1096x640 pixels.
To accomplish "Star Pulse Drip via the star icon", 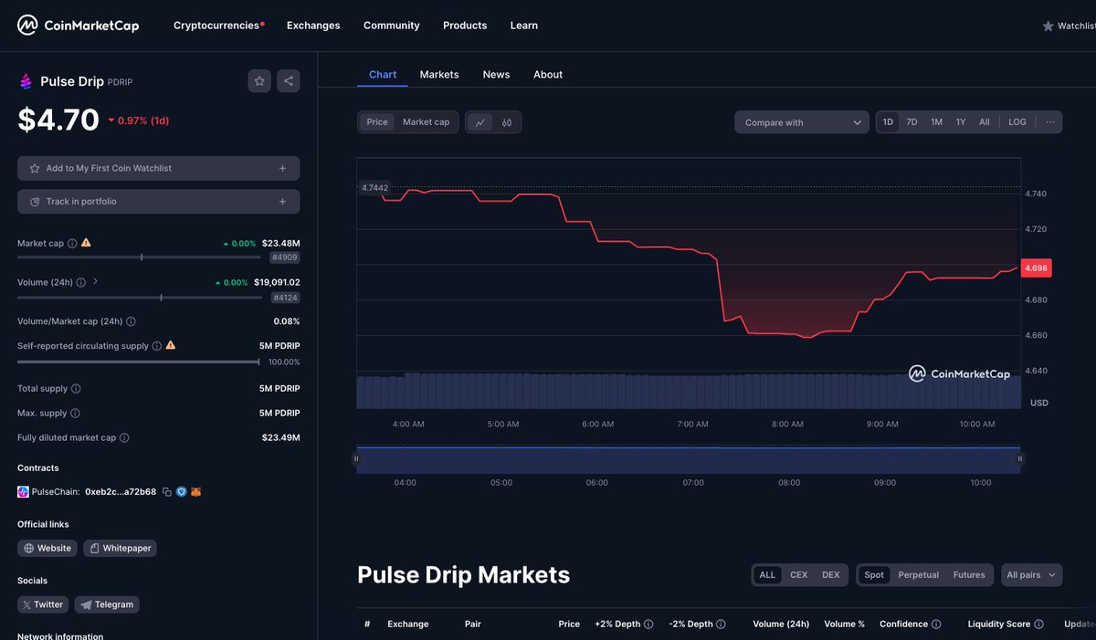I will click(x=258, y=80).
